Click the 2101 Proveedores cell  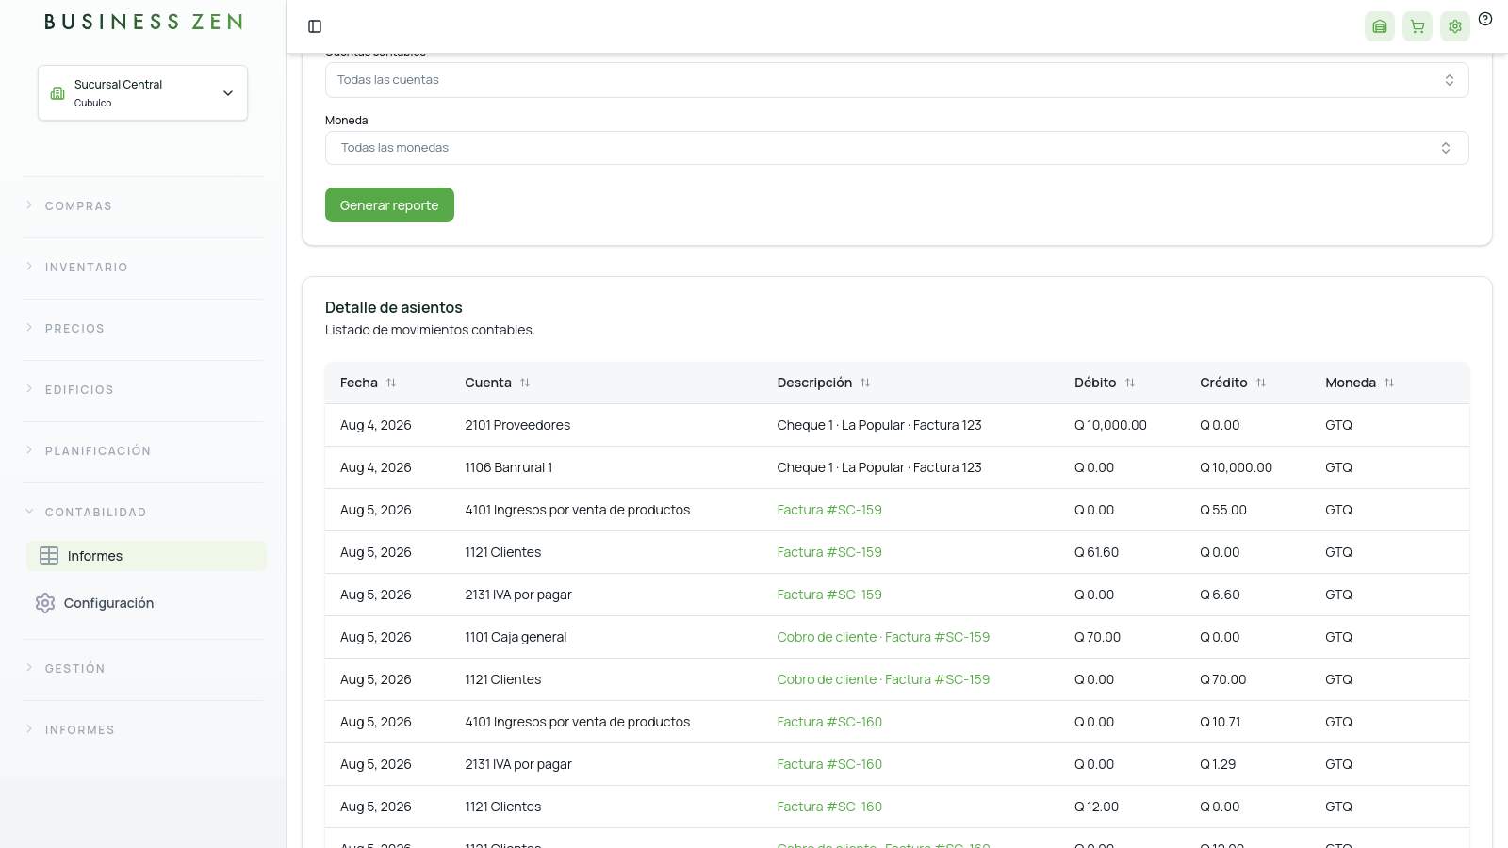pyautogui.click(x=517, y=425)
